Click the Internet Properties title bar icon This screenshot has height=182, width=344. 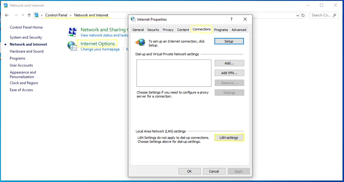(x=133, y=19)
